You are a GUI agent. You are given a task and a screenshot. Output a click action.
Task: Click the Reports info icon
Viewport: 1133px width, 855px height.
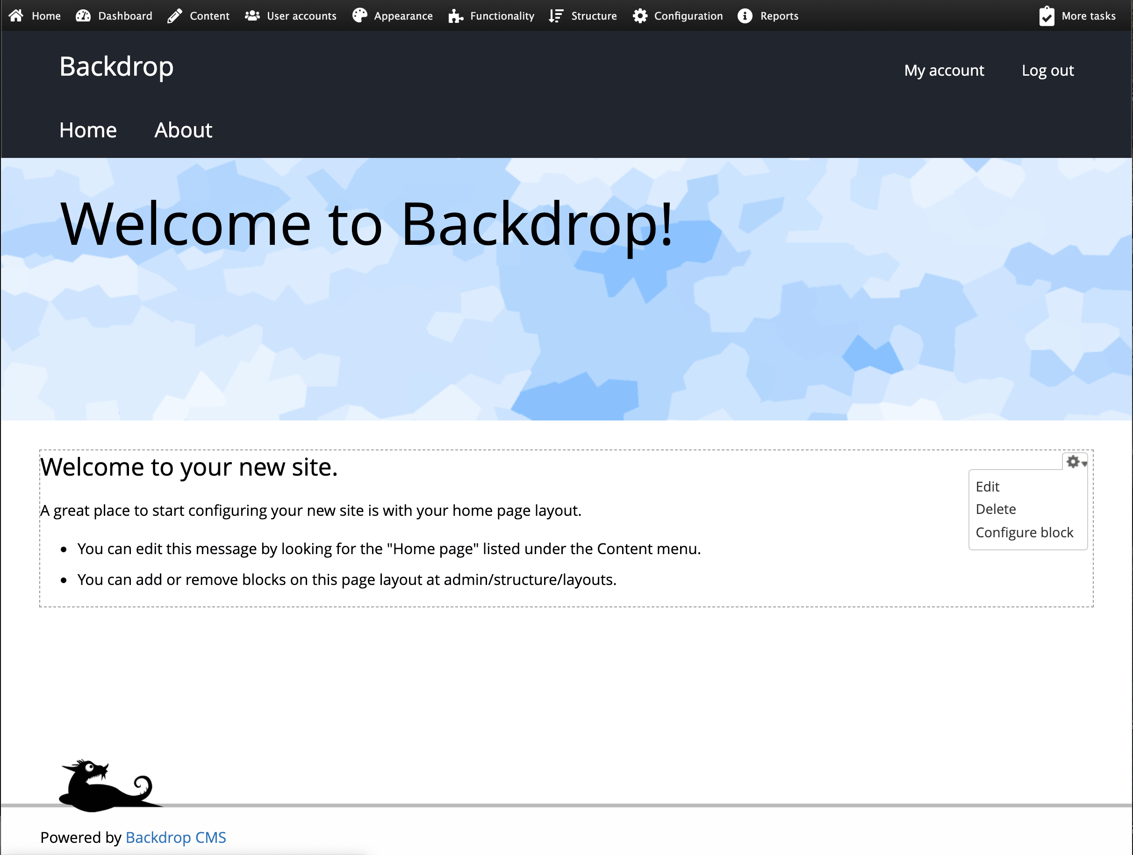coord(745,16)
